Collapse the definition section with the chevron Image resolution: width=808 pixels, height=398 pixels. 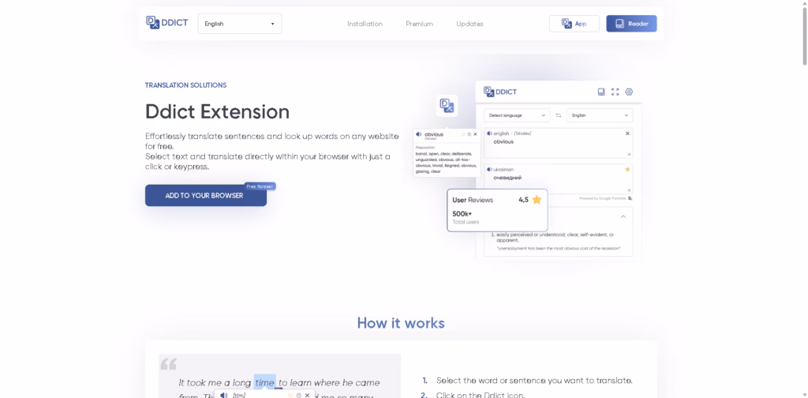[622, 216]
